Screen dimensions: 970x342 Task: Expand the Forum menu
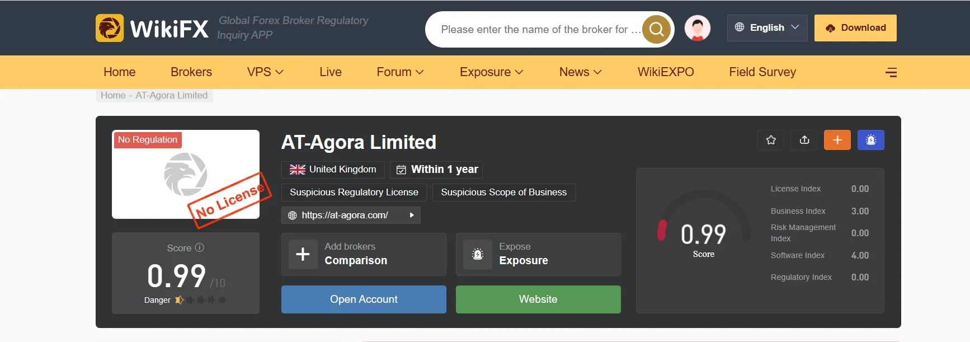(x=400, y=72)
